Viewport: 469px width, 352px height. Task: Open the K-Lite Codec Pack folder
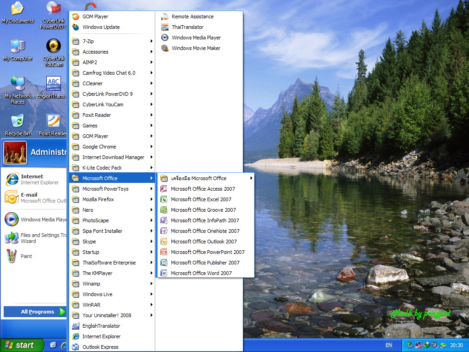112,168
